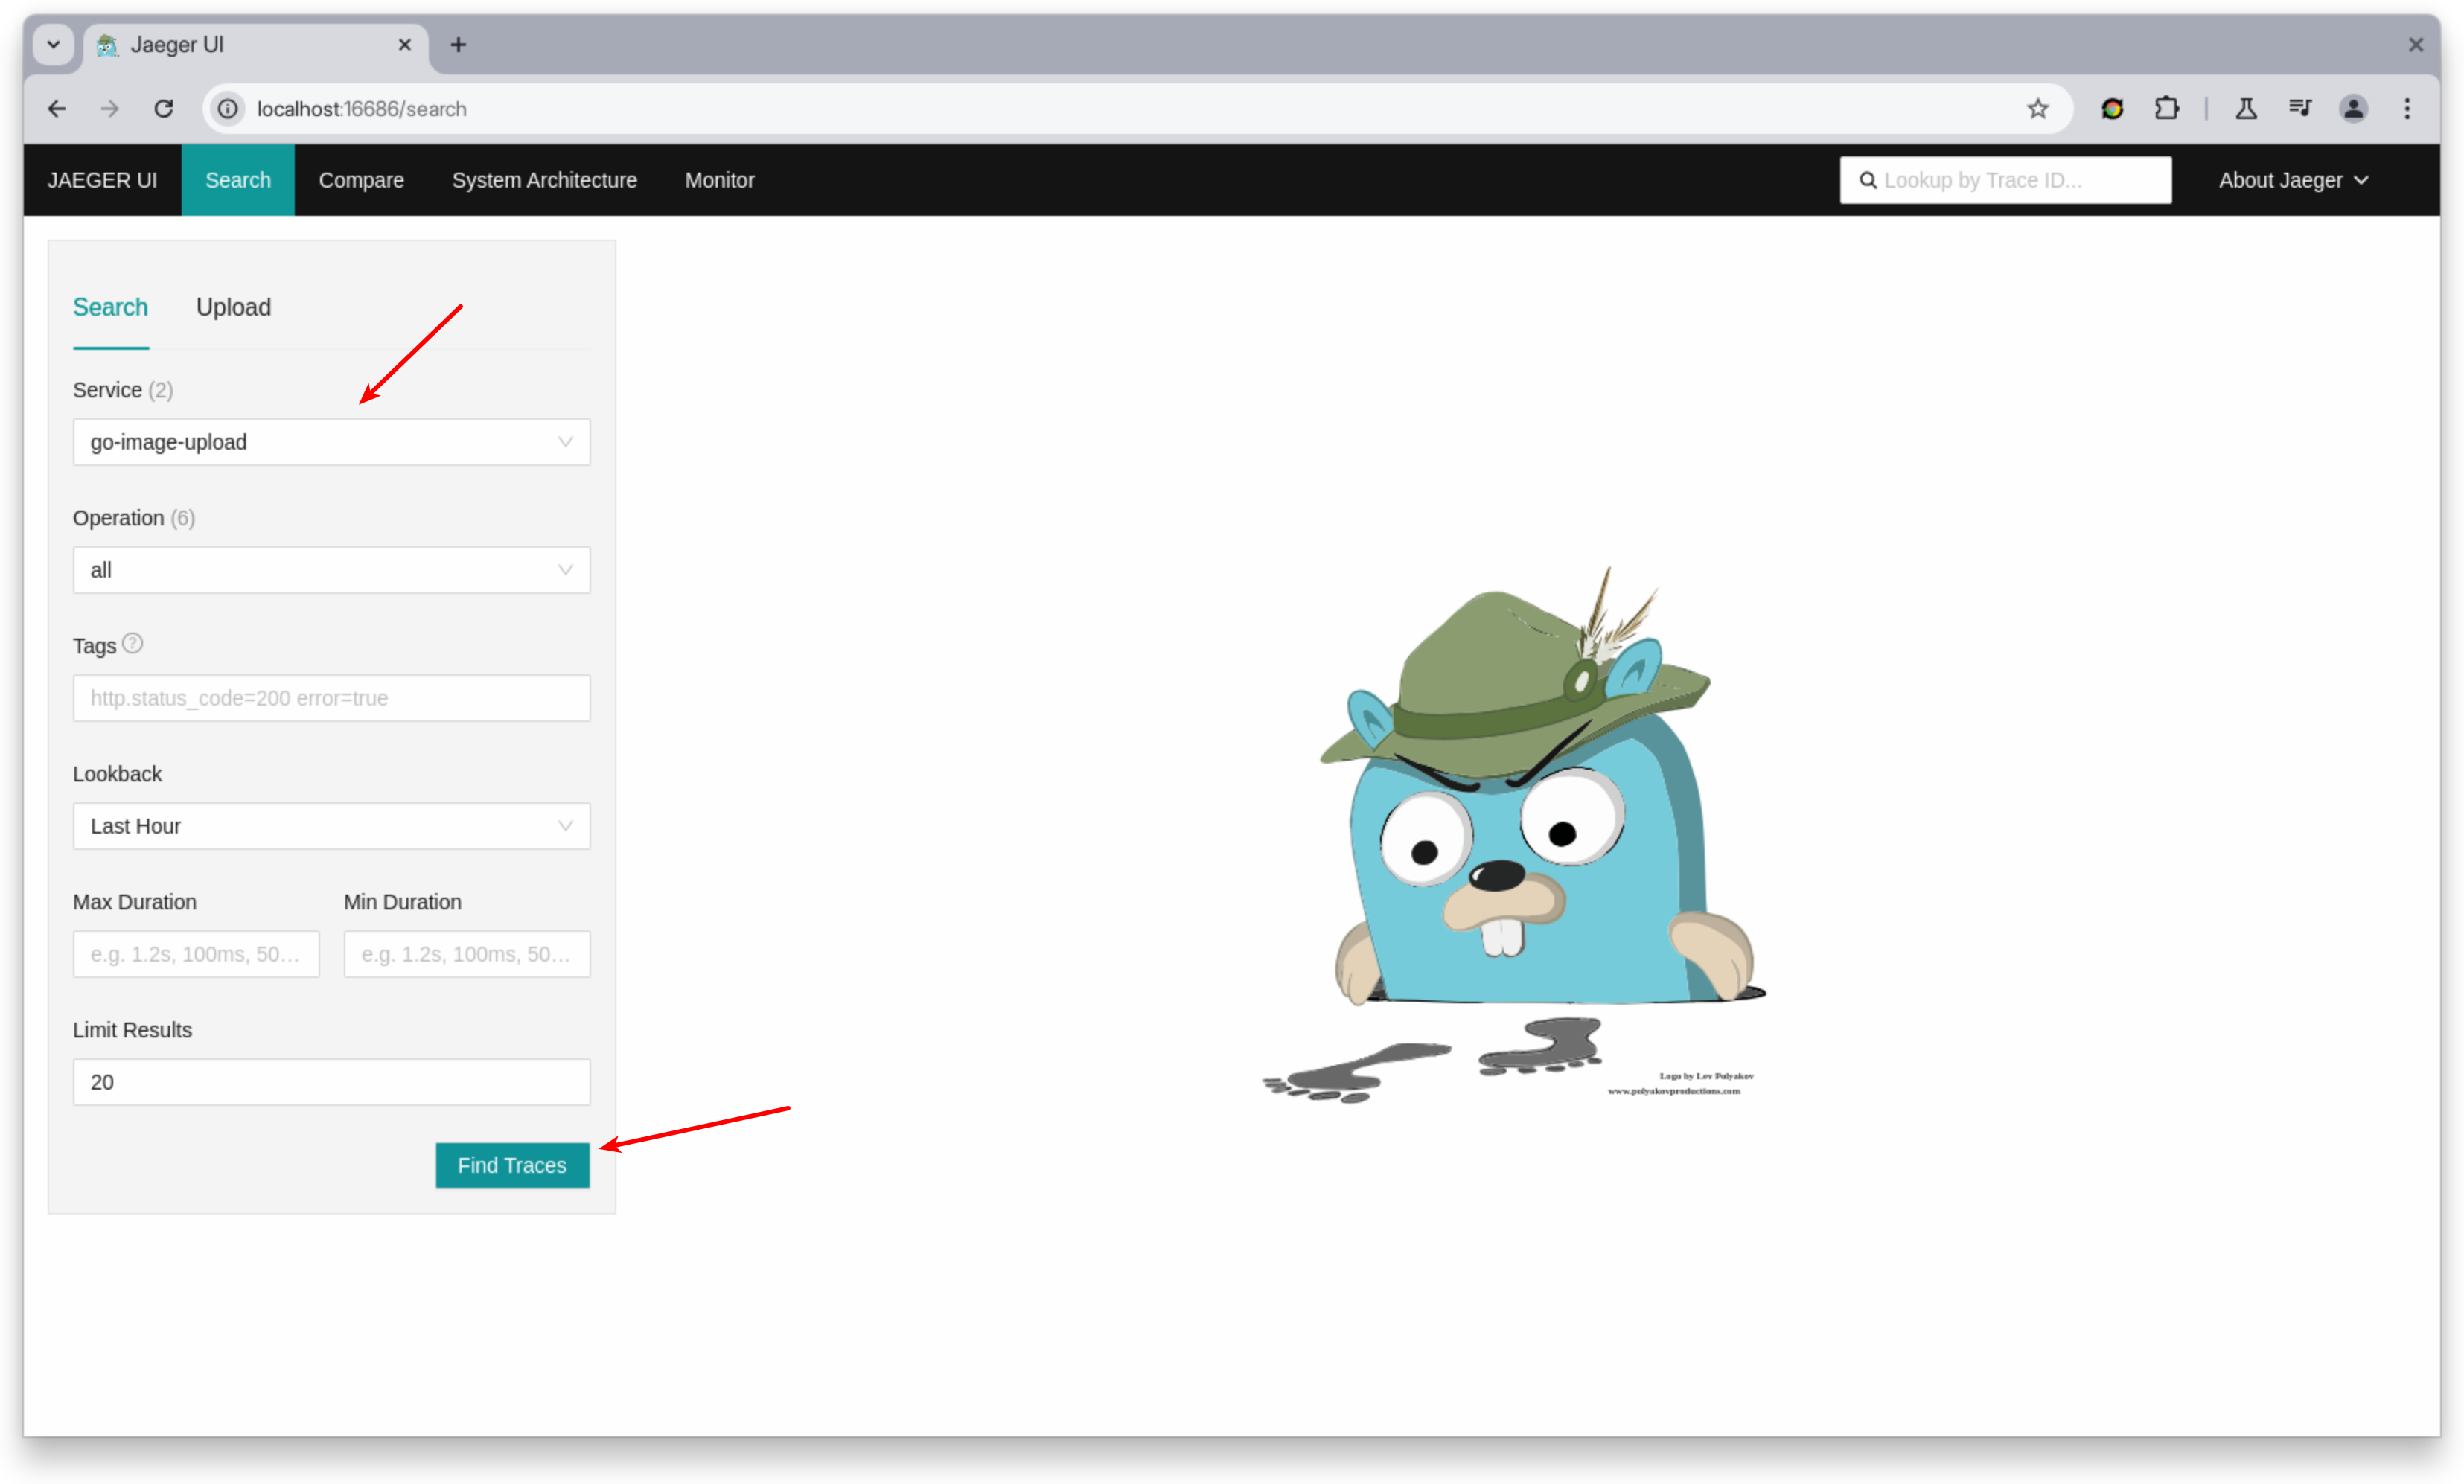Click the site information icon in address bar

(x=227, y=109)
